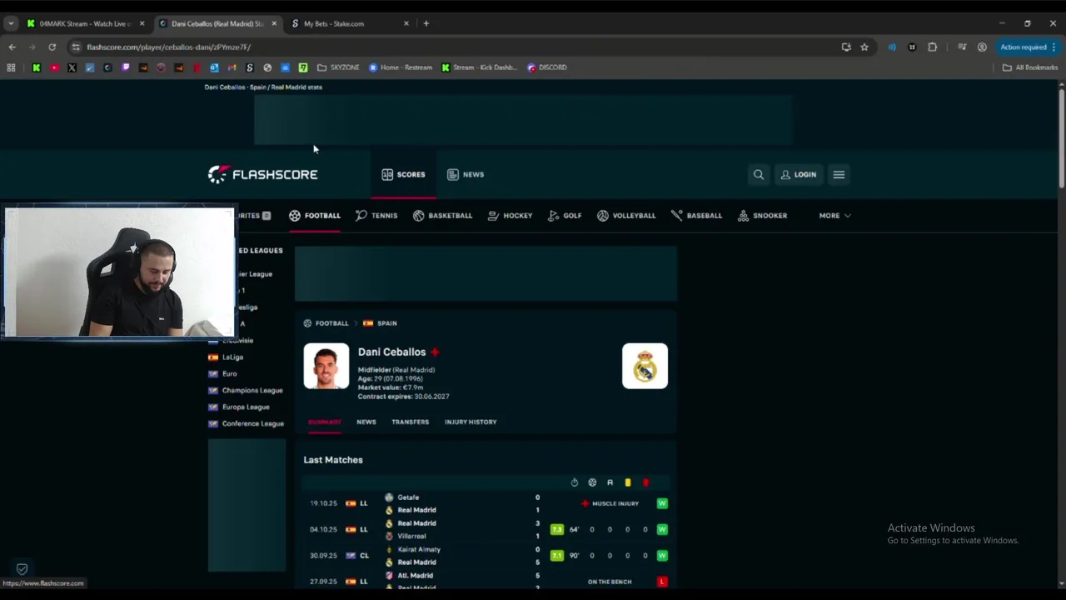Open the X (Twitter) bookmark icon
The width and height of the screenshot is (1066, 600).
click(x=72, y=67)
